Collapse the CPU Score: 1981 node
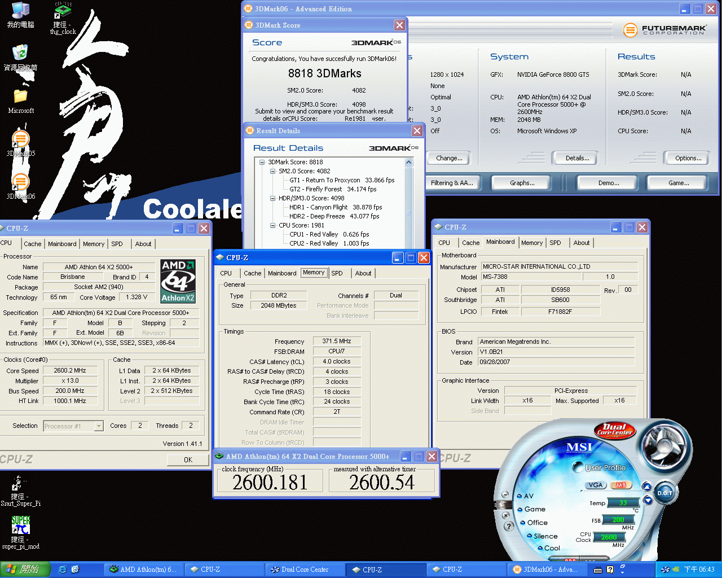 click(272, 225)
